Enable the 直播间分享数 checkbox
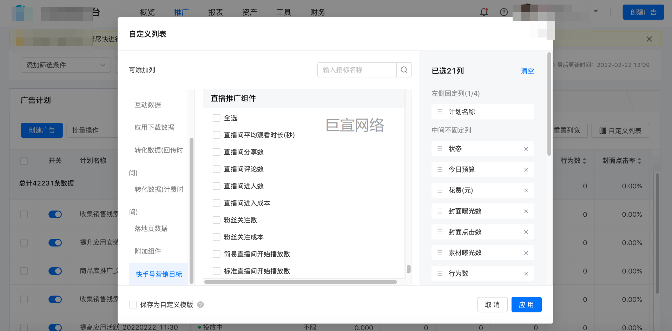This screenshot has height=331, width=672. 217,152
